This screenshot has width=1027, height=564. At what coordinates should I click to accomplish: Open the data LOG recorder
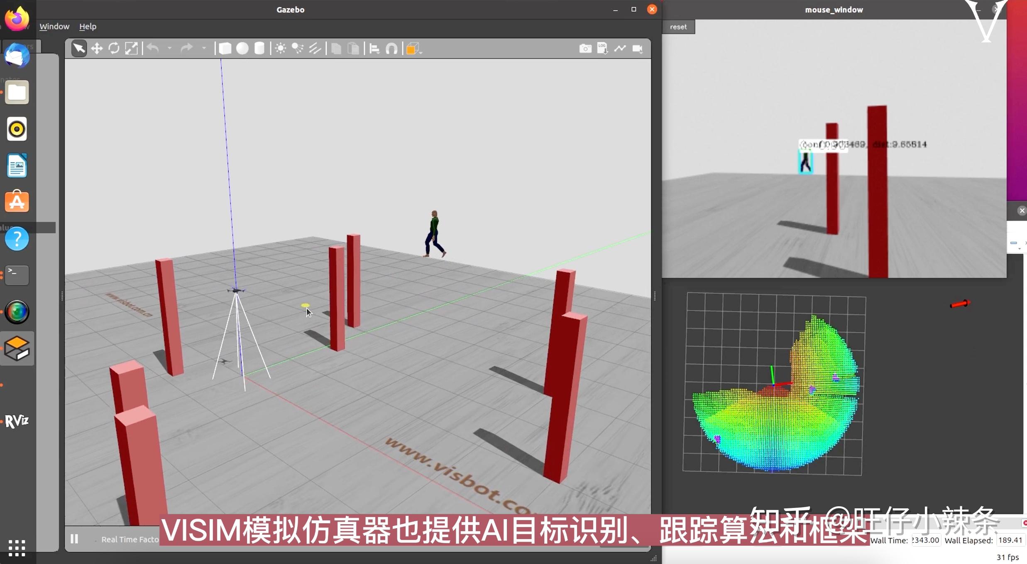coord(602,49)
